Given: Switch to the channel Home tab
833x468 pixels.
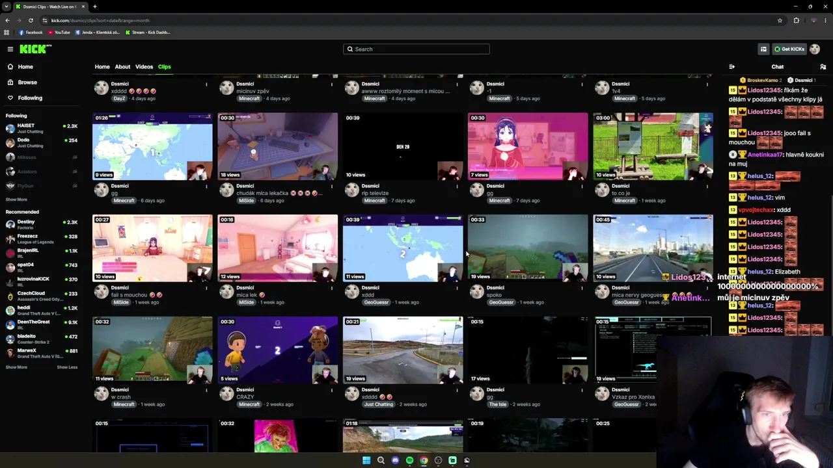Looking at the screenshot, I should [102, 66].
